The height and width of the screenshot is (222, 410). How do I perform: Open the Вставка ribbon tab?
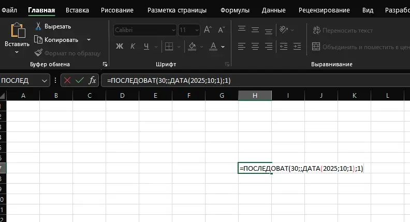point(77,10)
